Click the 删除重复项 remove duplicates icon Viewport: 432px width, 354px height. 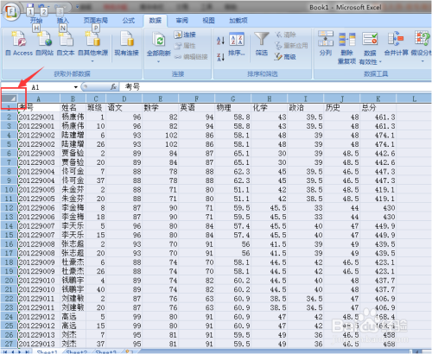tap(346, 39)
